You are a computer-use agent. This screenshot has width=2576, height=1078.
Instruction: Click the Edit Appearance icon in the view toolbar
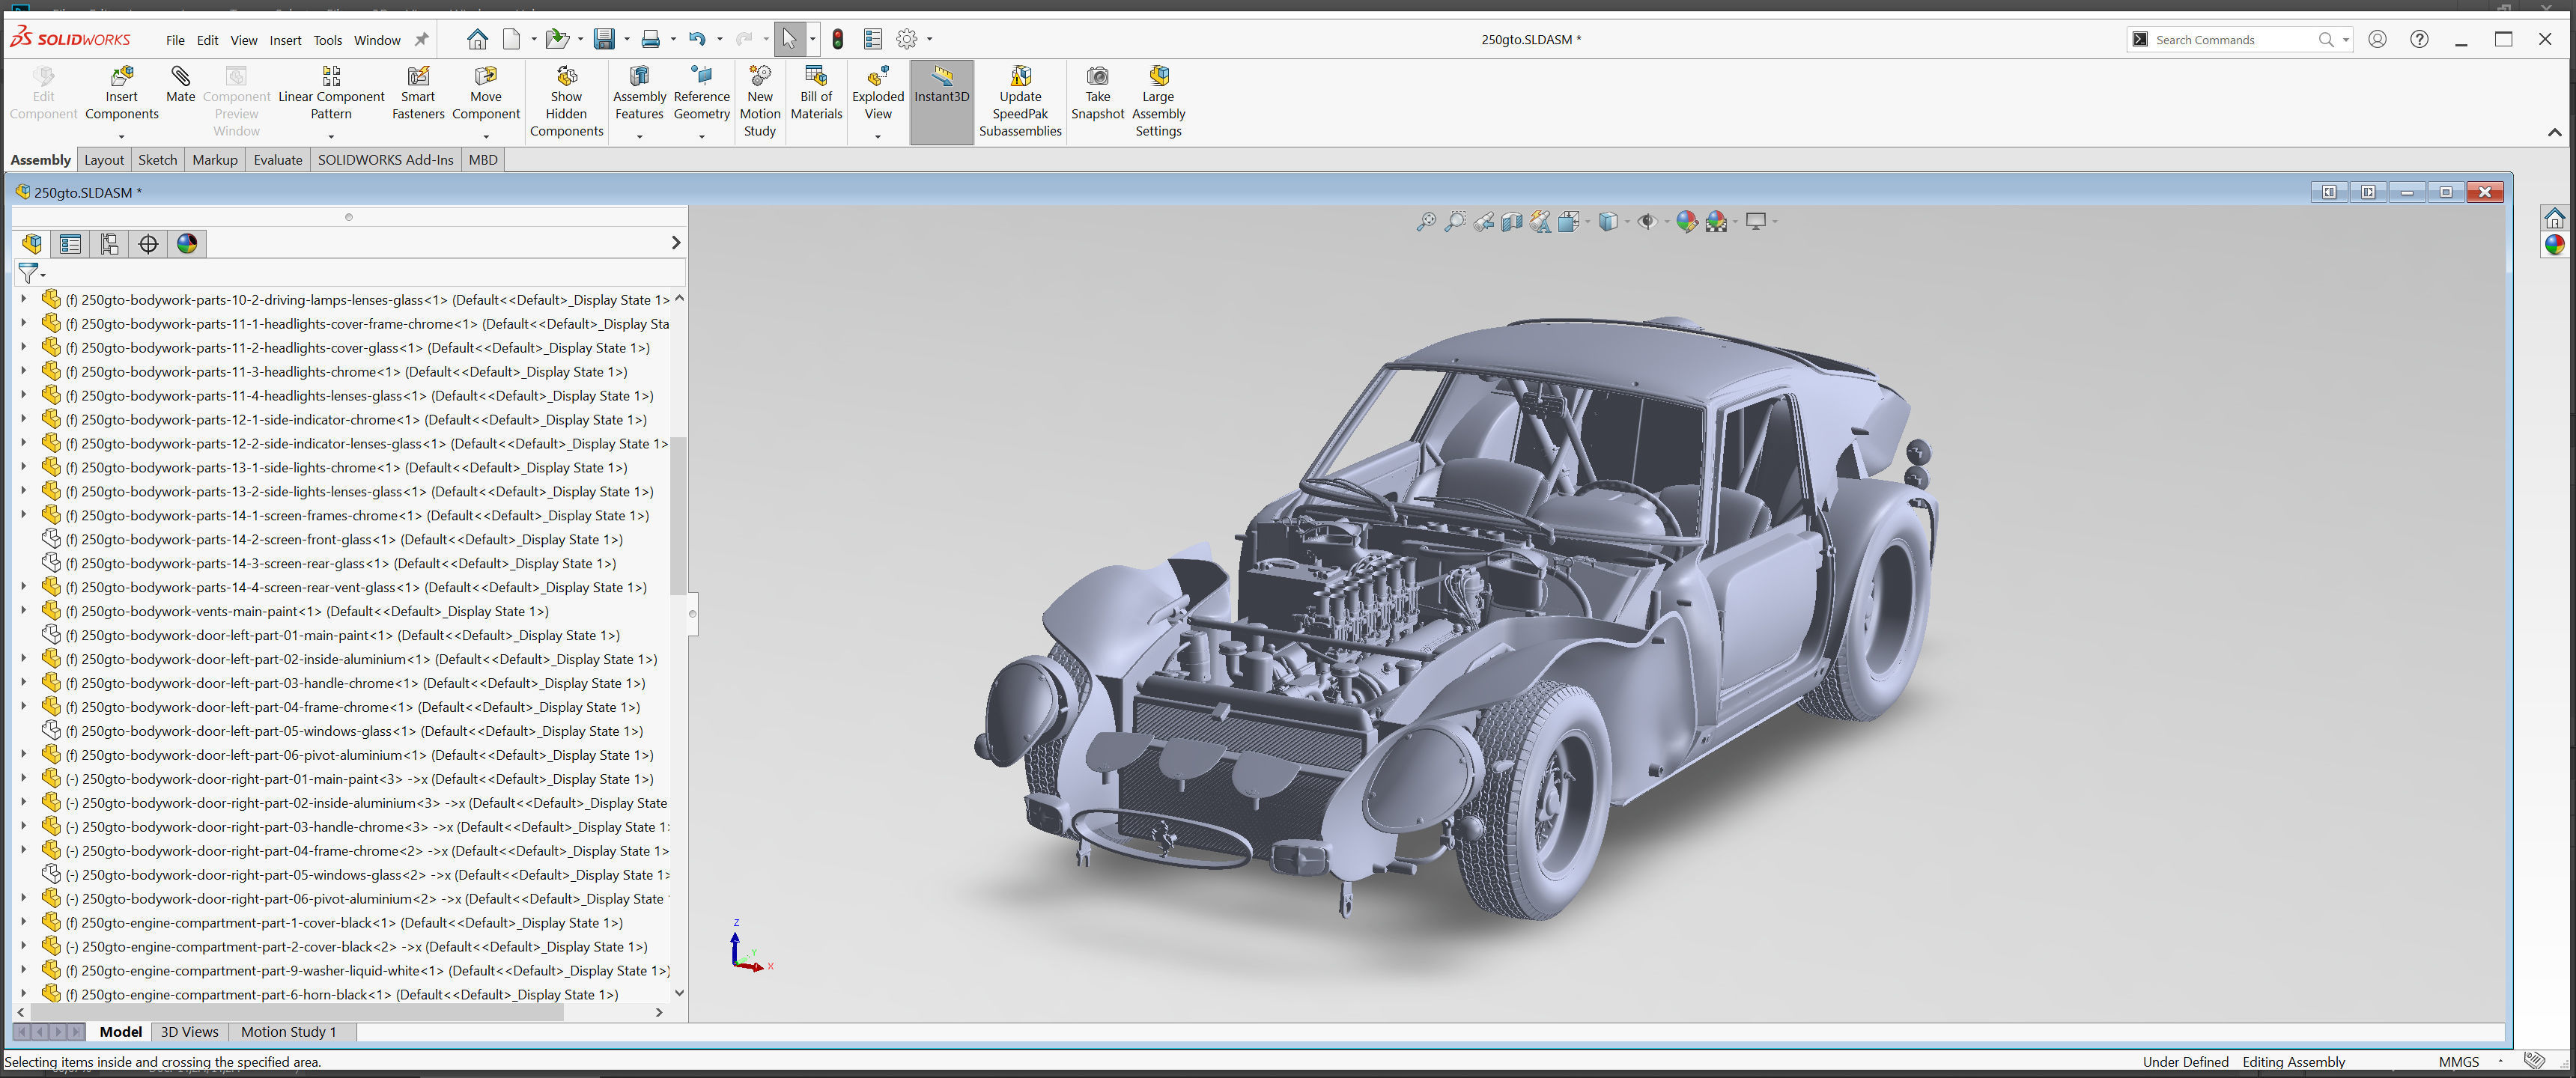[x=1687, y=222]
